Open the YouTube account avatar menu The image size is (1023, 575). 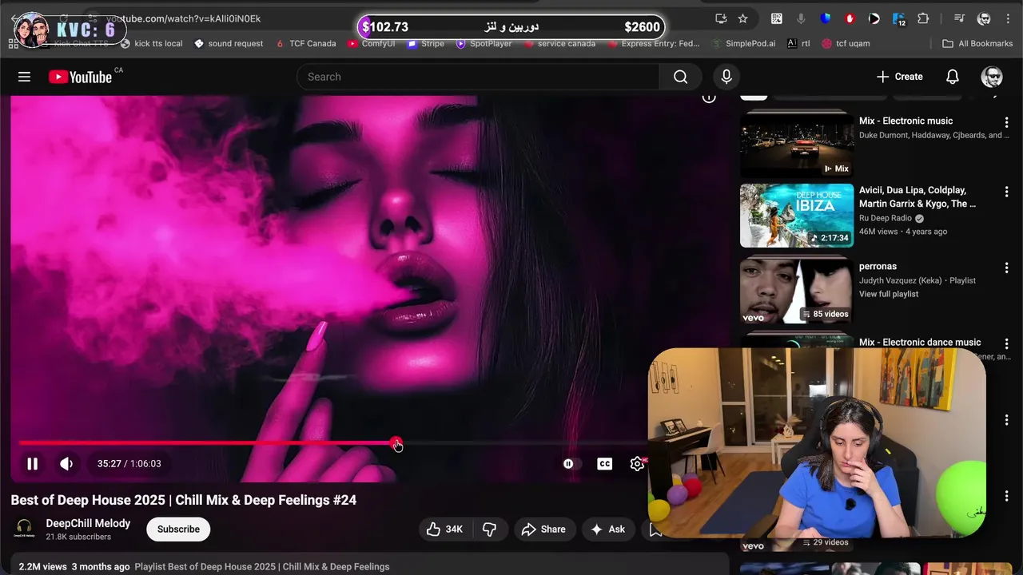pos(992,77)
